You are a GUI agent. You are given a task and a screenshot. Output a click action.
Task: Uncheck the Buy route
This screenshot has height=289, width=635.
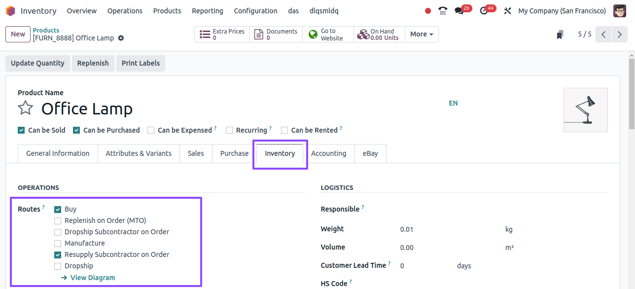[x=58, y=209]
